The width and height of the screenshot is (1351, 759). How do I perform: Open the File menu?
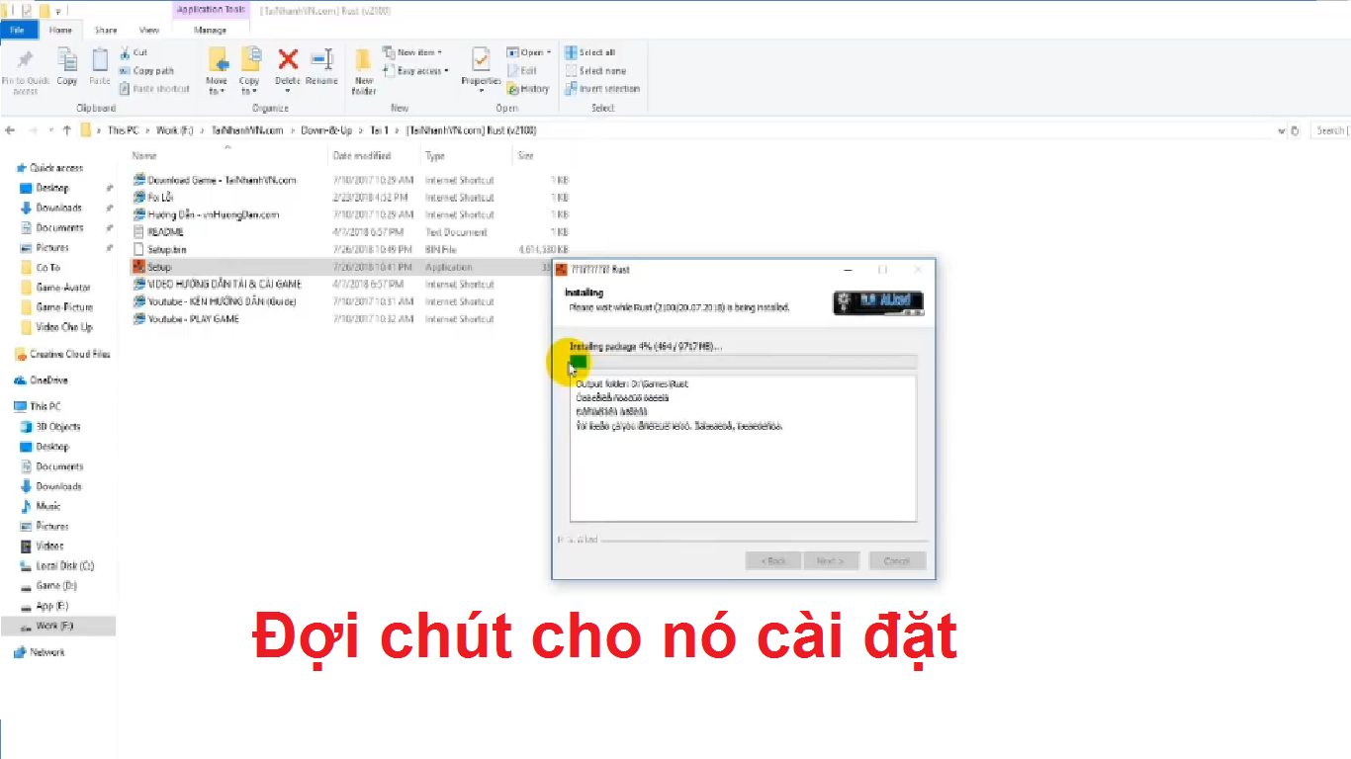click(18, 30)
